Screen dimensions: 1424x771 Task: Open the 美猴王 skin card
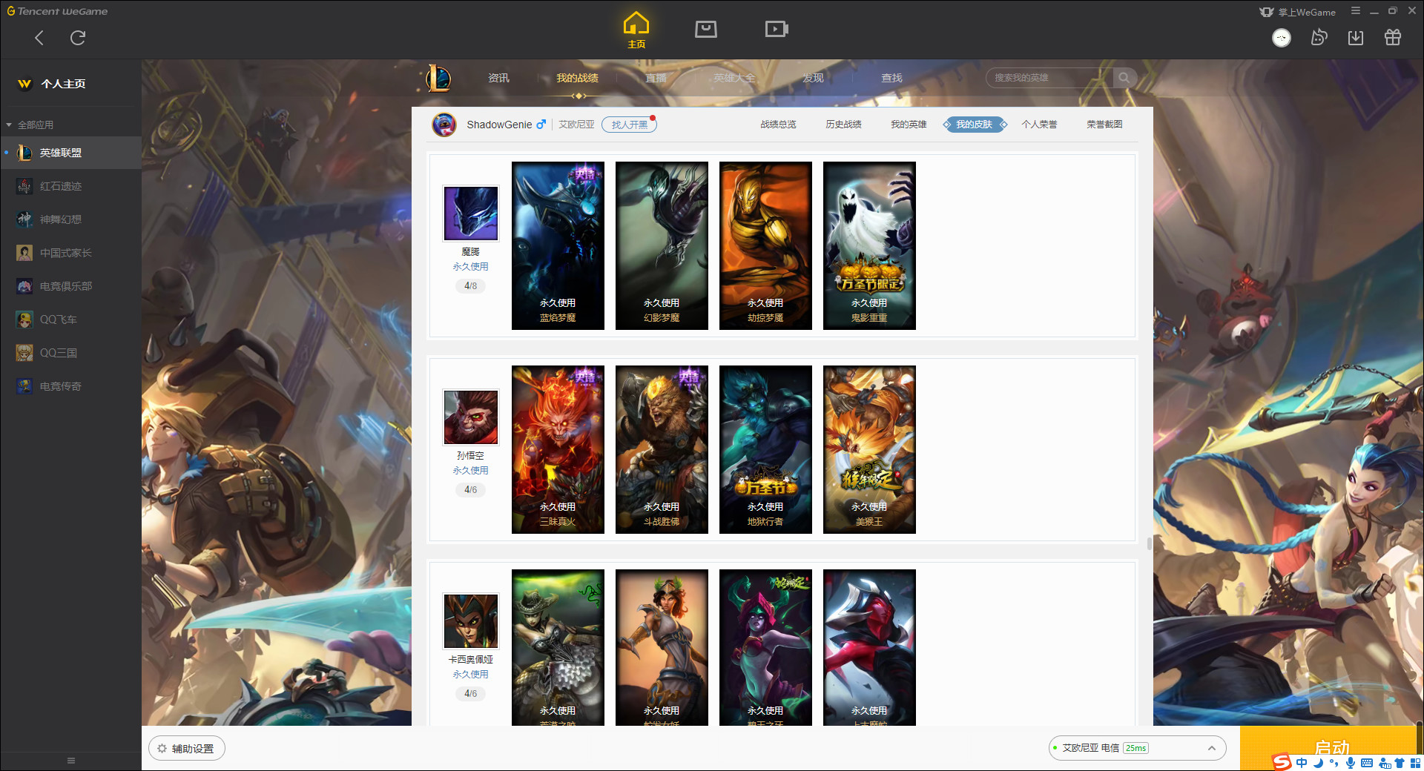[869, 449]
